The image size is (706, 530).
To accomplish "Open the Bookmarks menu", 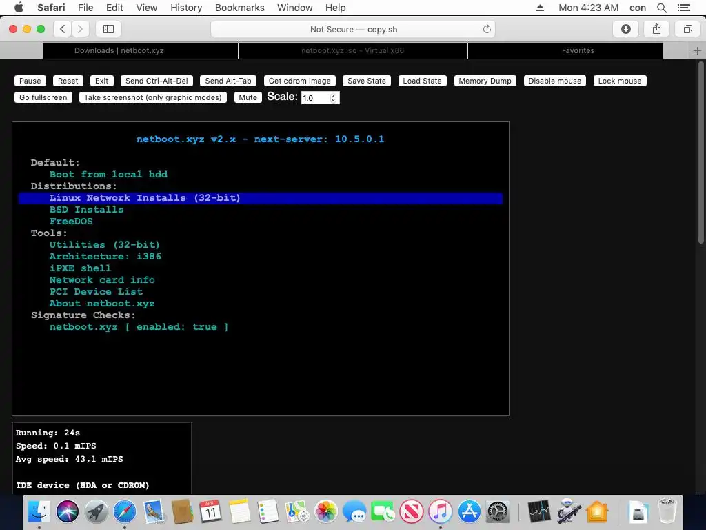I will [x=239, y=8].
